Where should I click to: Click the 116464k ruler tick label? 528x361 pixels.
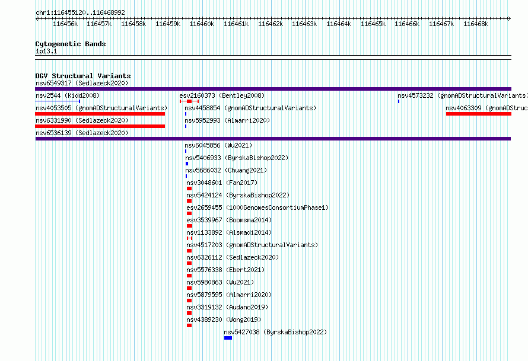coord(339,24)
